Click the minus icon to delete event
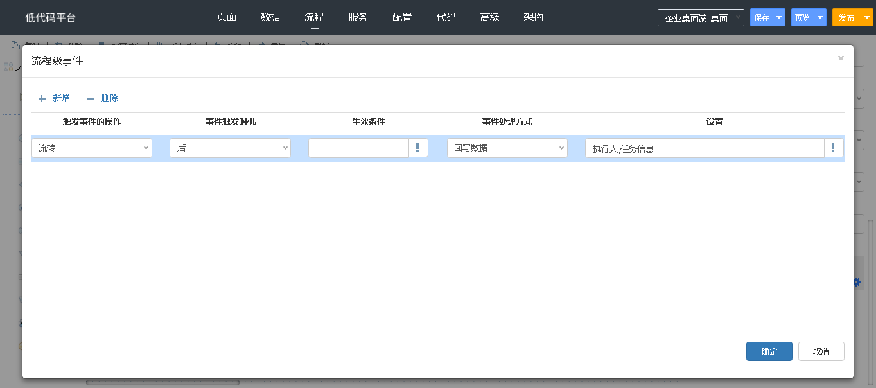This screenshot has height=388, width=876. 91,99
